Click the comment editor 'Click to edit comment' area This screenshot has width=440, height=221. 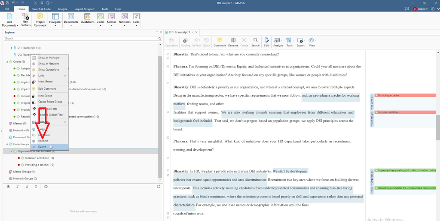(83, 211)
